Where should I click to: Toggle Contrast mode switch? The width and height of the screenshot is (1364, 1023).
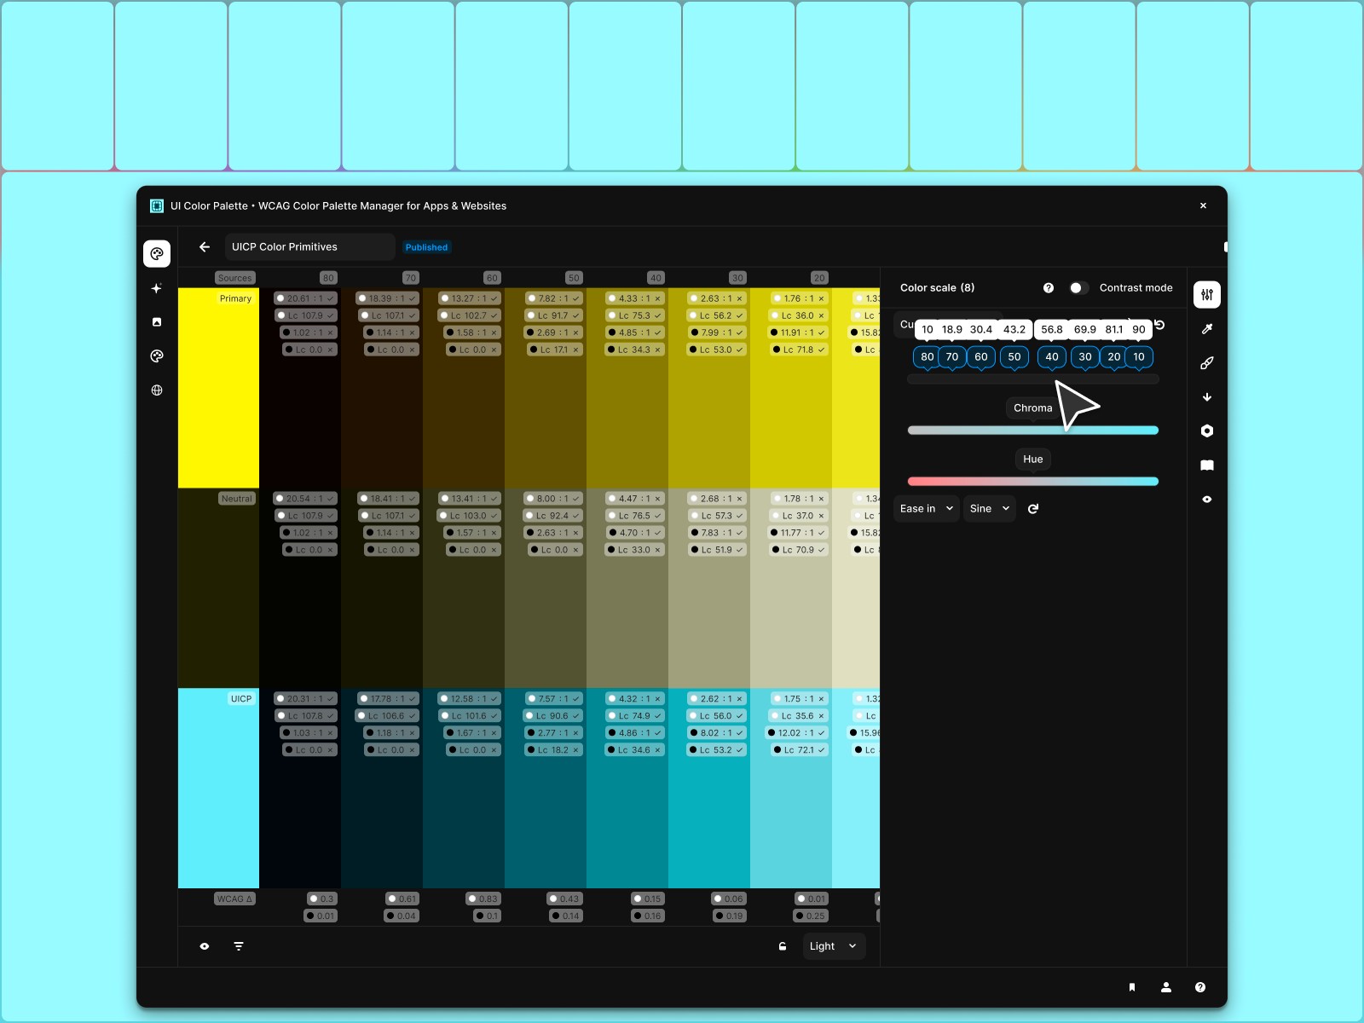(x=1079, y=288)
